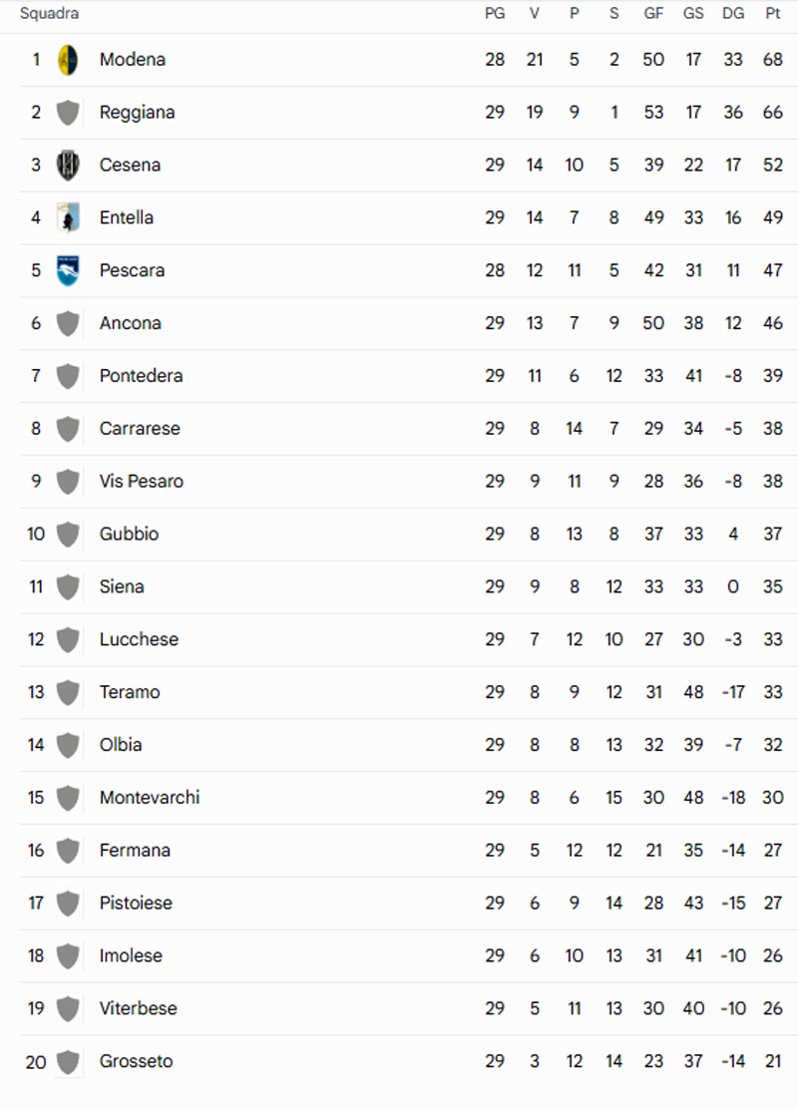Click the Pt column header
This screenshot has height=1110, width=798.
(x=772, y=13)
